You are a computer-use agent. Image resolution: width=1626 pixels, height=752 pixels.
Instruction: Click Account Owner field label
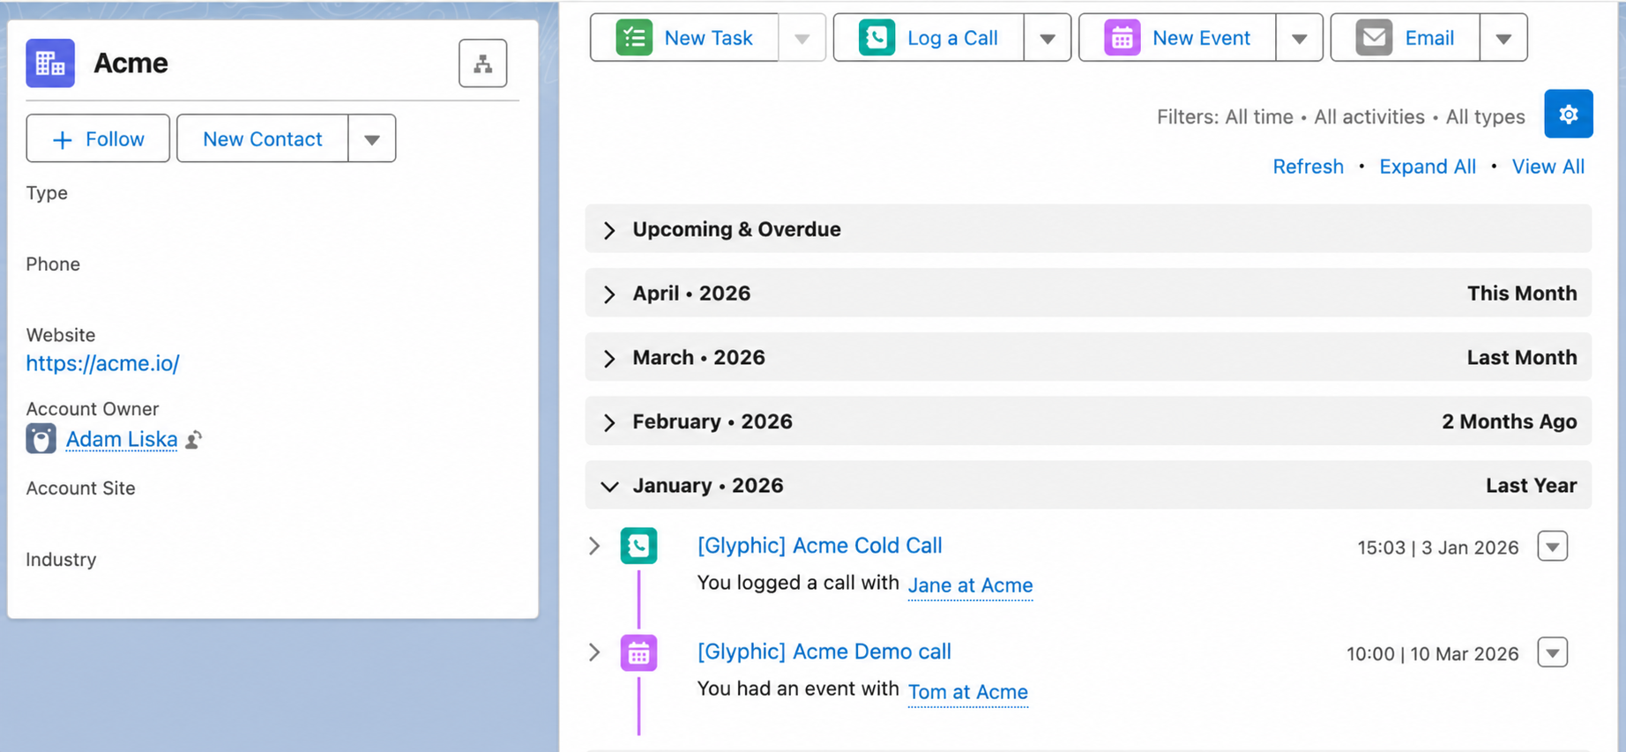click(93, 409)
